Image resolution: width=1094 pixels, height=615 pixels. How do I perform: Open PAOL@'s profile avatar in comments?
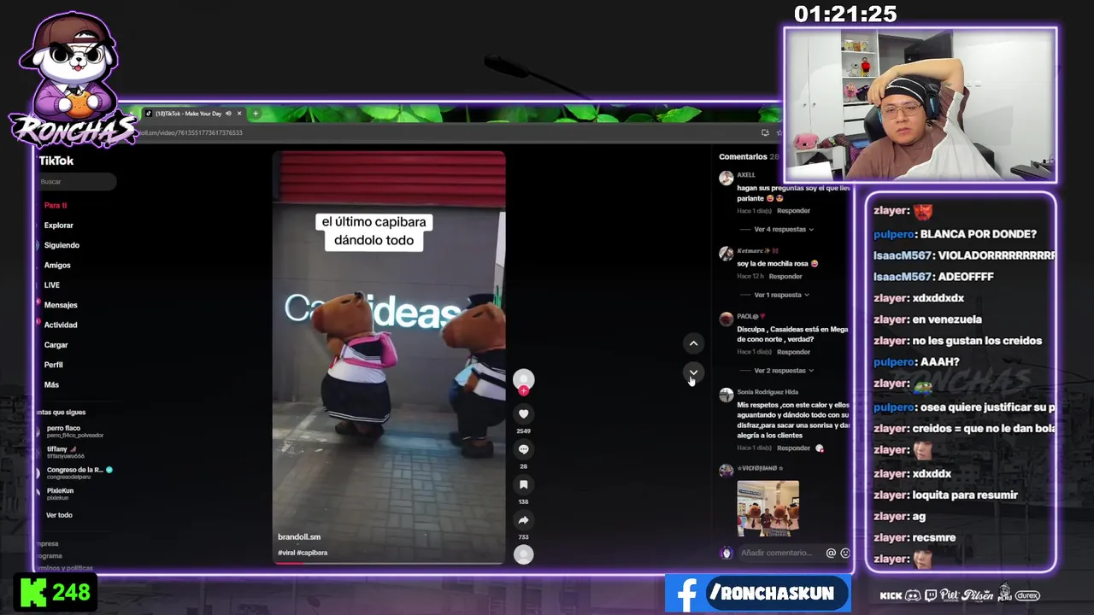tap(726, 319)
